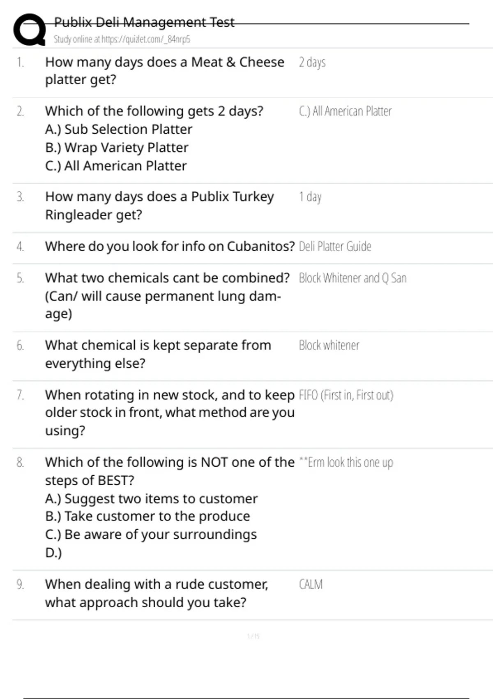
Task: Click the Publix Deli Management Test title
Action: [x=144, y=22]
